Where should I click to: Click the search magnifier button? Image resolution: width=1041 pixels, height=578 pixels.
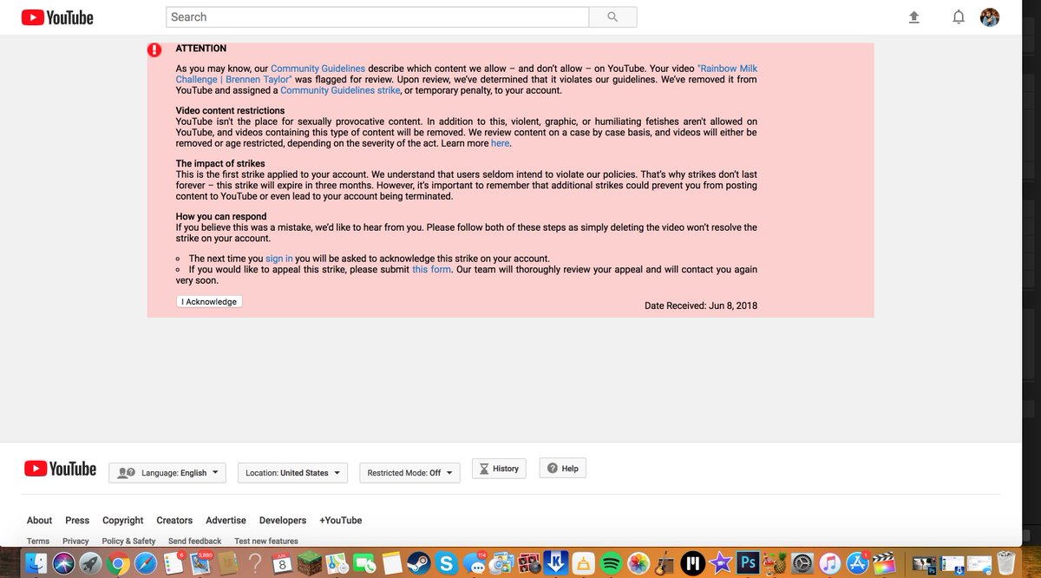612,16
